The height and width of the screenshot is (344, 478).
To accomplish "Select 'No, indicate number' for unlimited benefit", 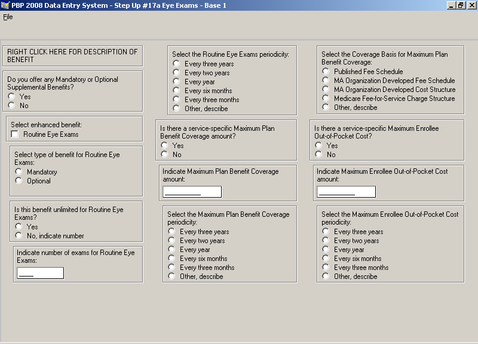I will [x=19, y=236].
